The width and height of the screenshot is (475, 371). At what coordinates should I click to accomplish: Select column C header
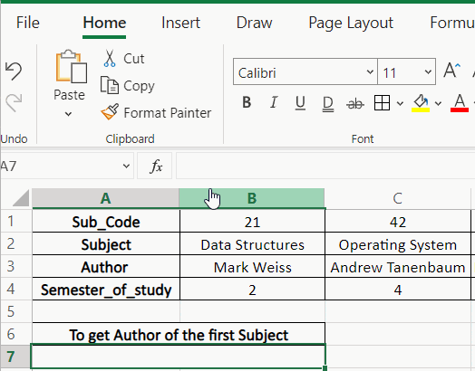point(397,198)
